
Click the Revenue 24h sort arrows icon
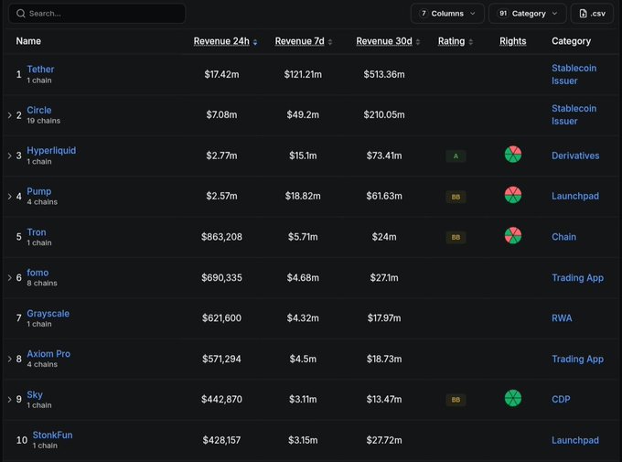pos(255,42)
